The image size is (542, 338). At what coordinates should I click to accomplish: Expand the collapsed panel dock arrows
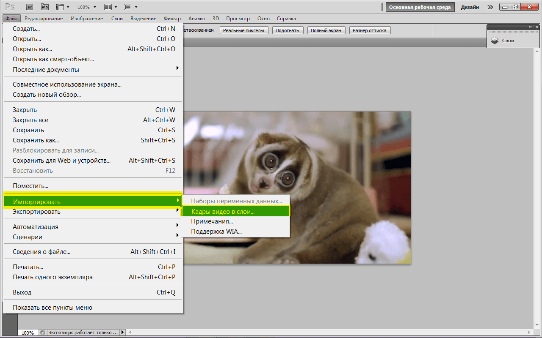point(531,27)
